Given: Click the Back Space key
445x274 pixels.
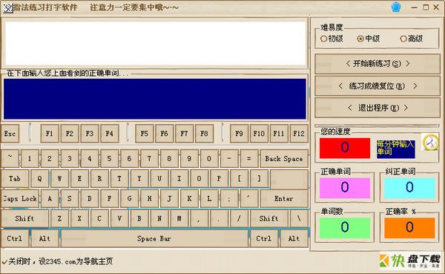Looking at the screenshot, I should click(x=284, y=159).
